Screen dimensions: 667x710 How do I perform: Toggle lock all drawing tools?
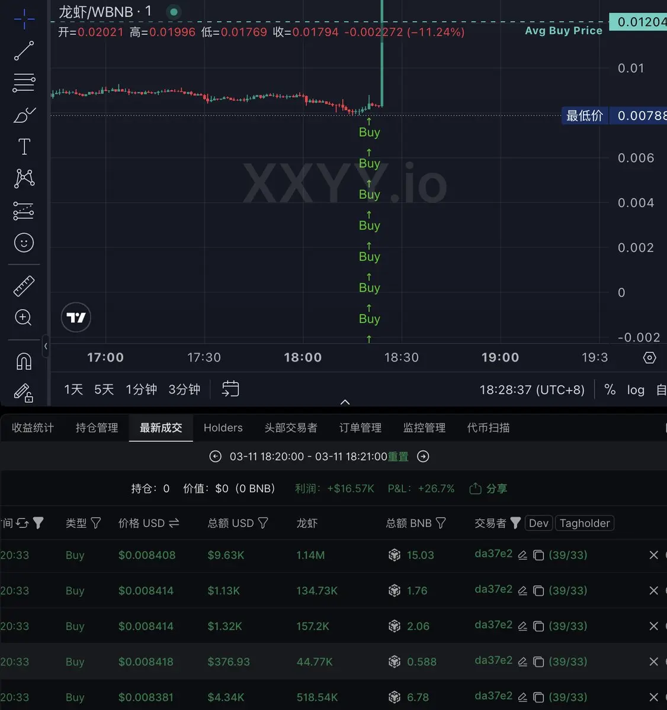click(24, 393)
